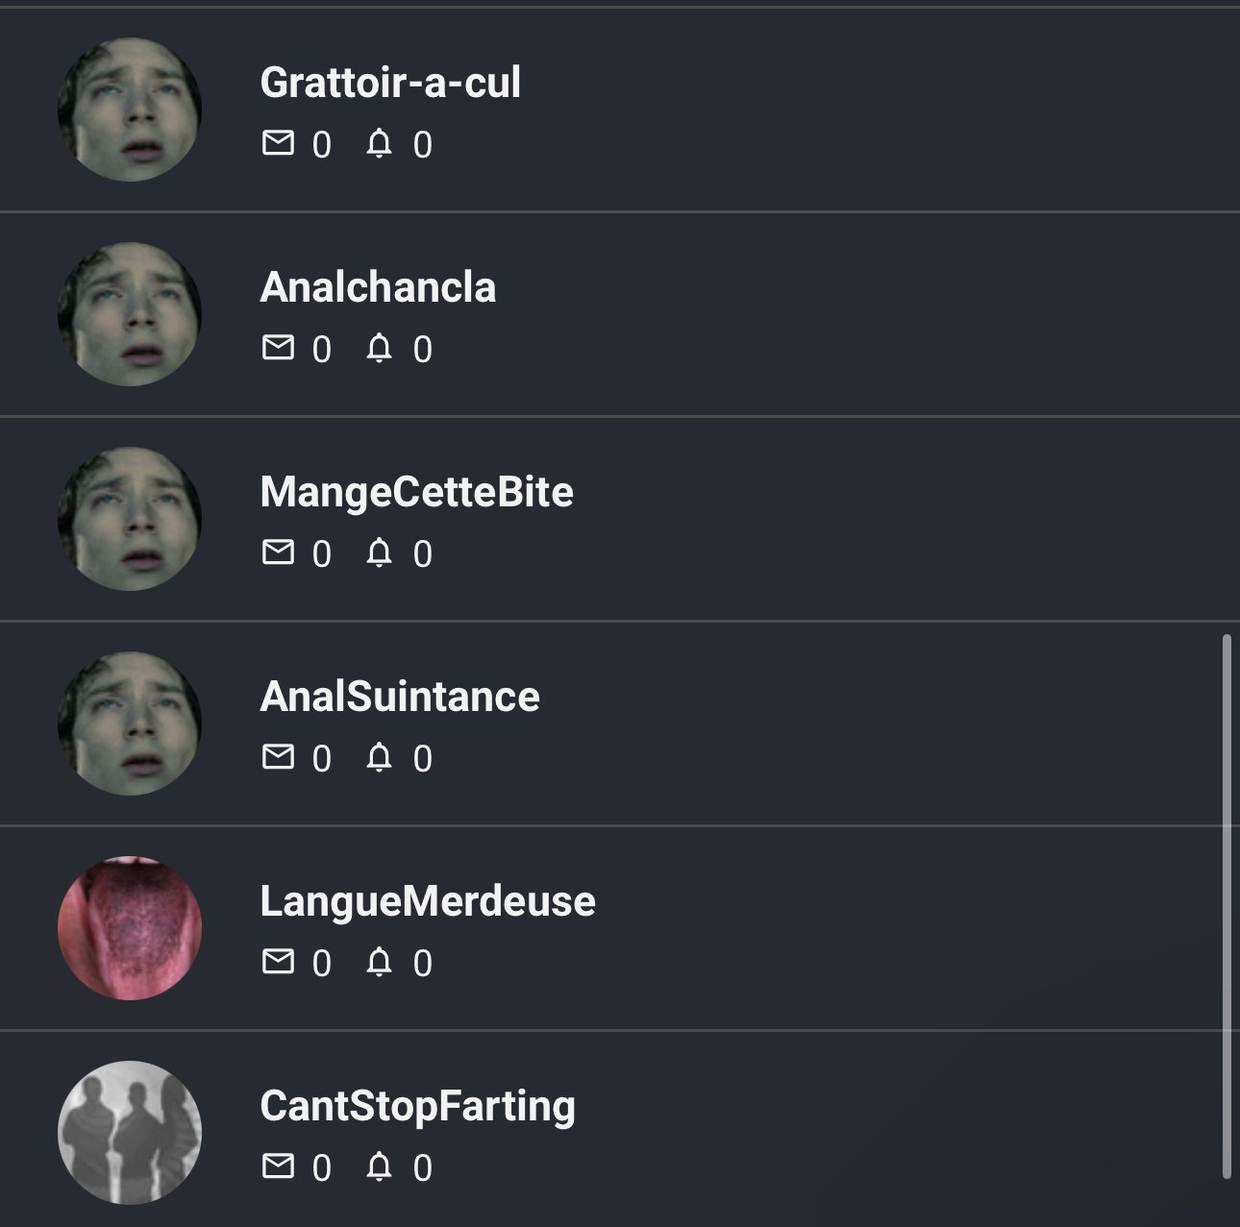
Task: View the notification bell for AnalSuintance
Action: click(379, 757)
